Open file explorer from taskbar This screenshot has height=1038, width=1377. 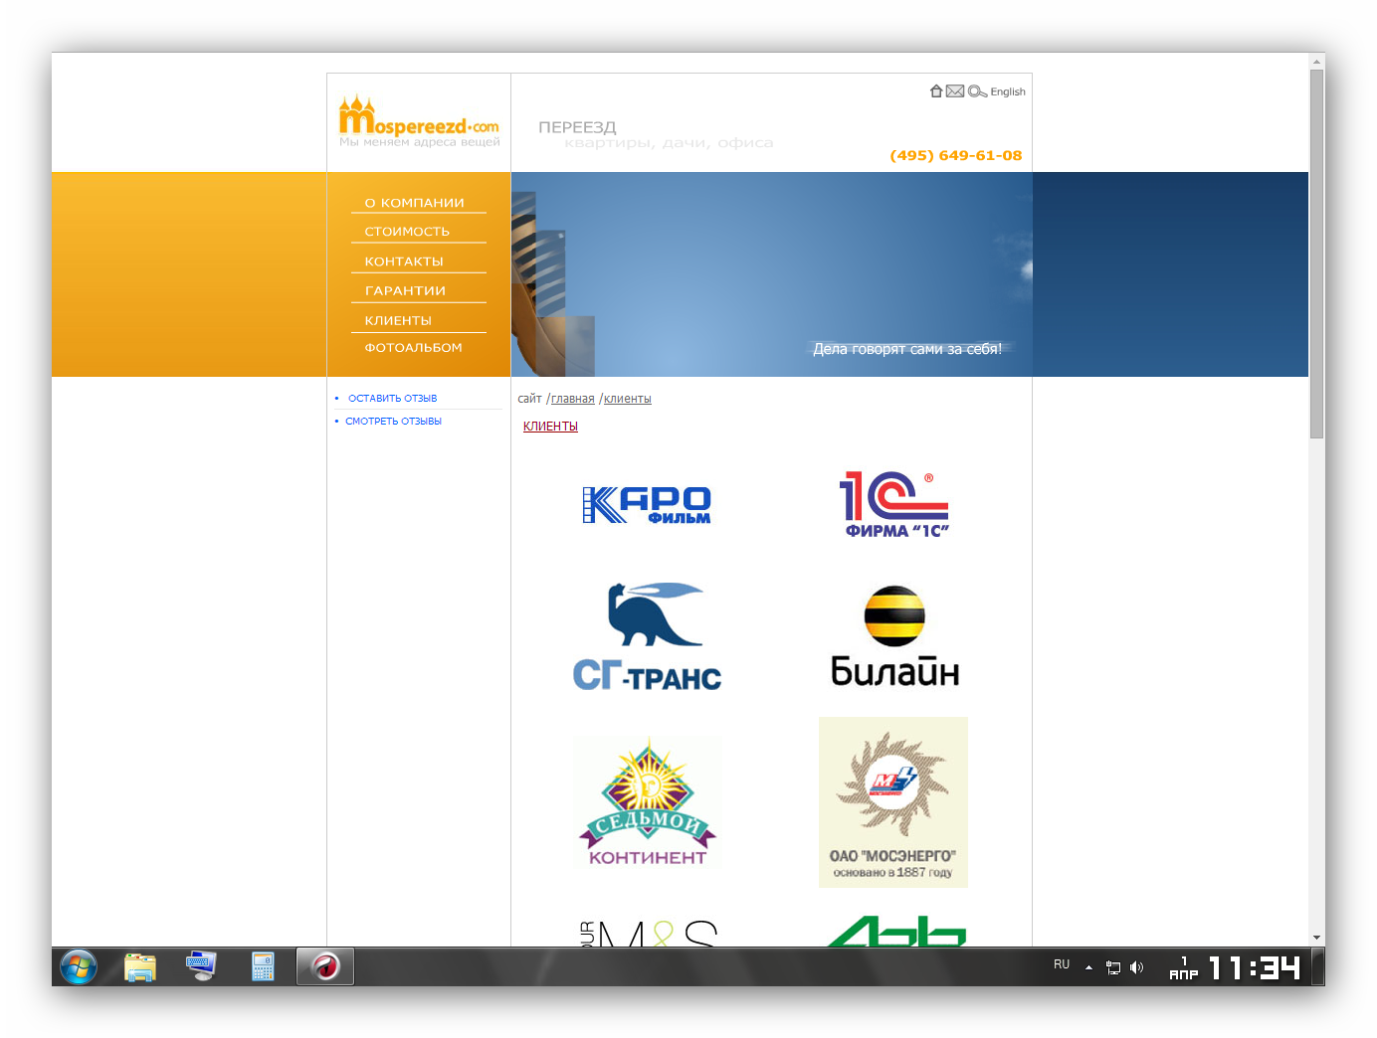pos(140,966)
